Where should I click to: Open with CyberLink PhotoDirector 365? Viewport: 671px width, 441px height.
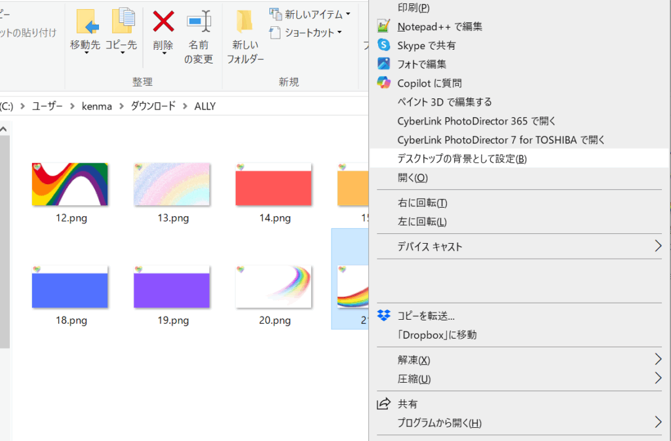pos(519,121)
